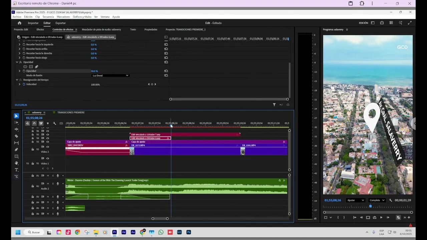The height and width of the screenshot is (240, 427).
Task: Select the Slip tool
Action: pos(16,143)
